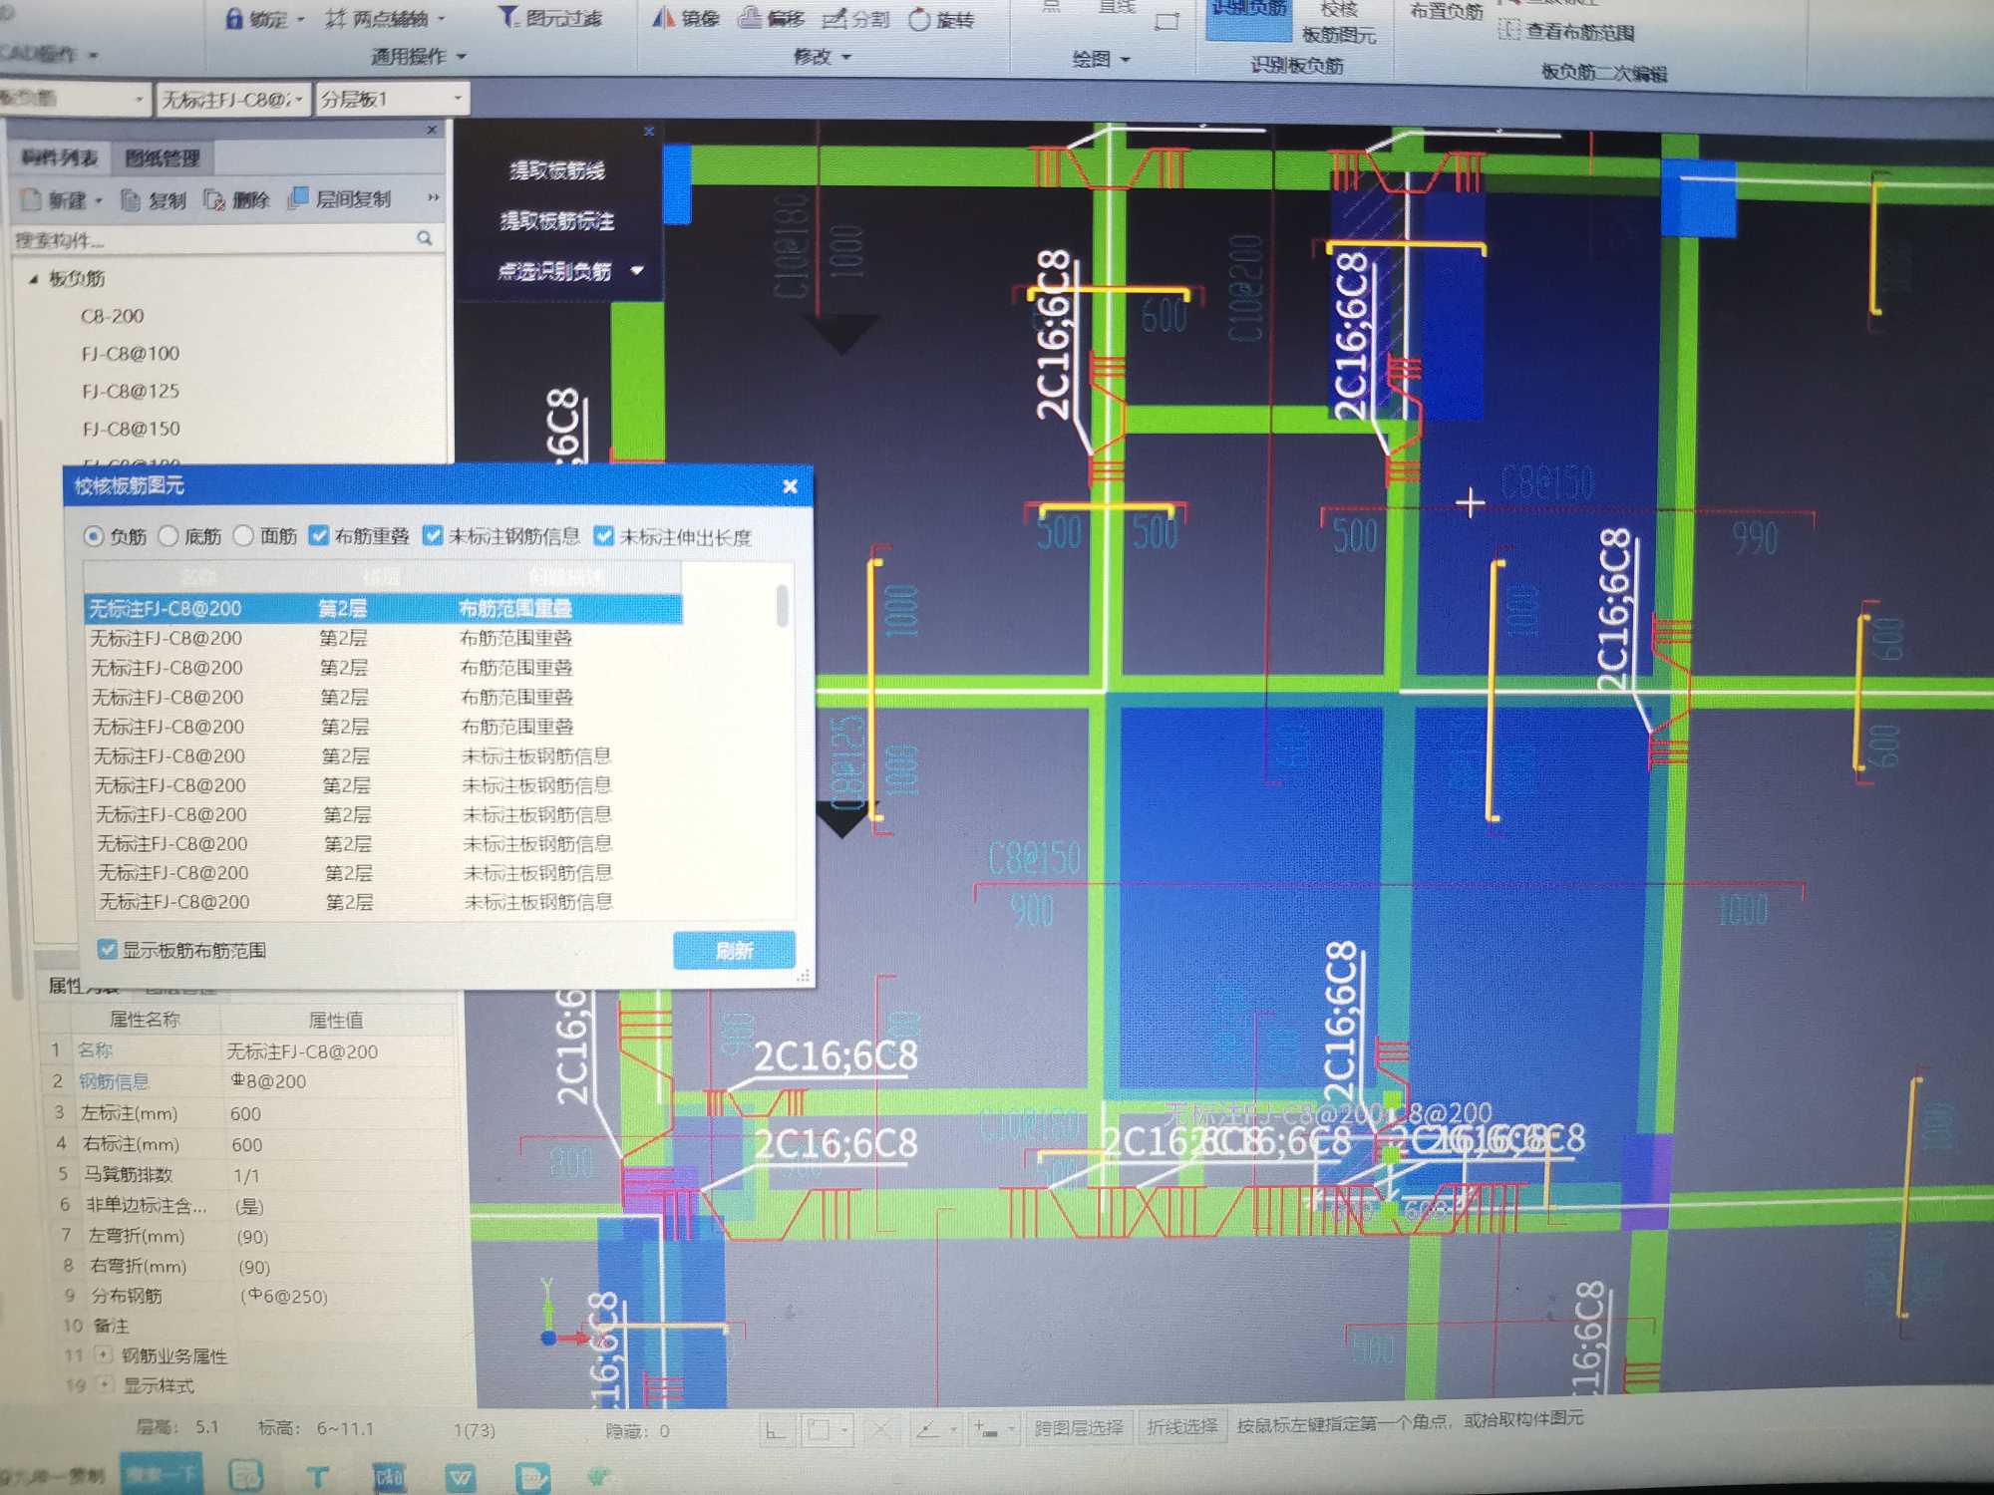Select the highlighted first 布筋范围重叠 row
This screenshot has width=1994, height=1495.
(383, 608)
